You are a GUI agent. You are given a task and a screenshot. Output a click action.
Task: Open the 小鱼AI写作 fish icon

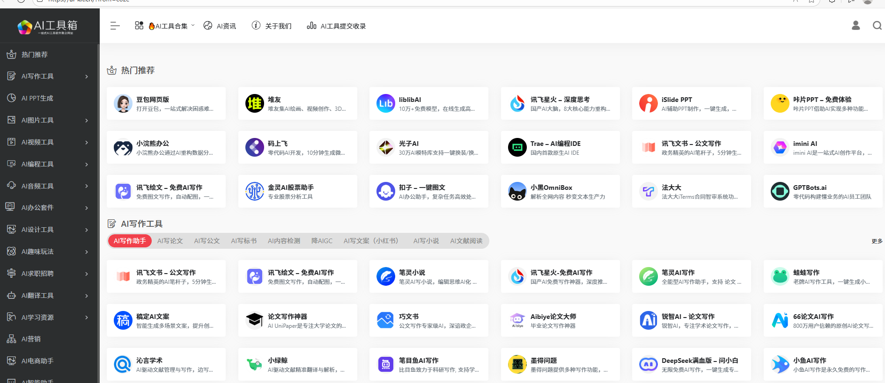tap(780, 364)
